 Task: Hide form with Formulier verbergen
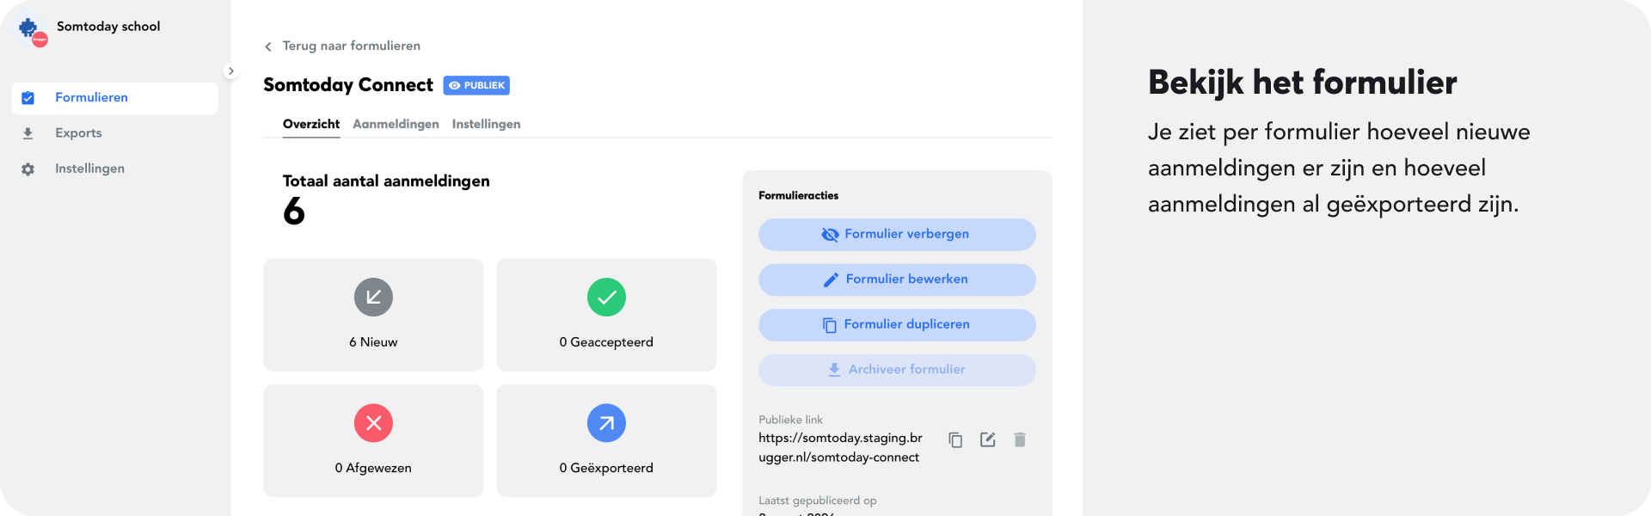897,235
